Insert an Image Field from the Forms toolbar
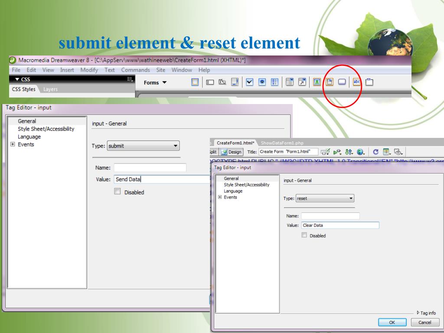 pos(317,82)
